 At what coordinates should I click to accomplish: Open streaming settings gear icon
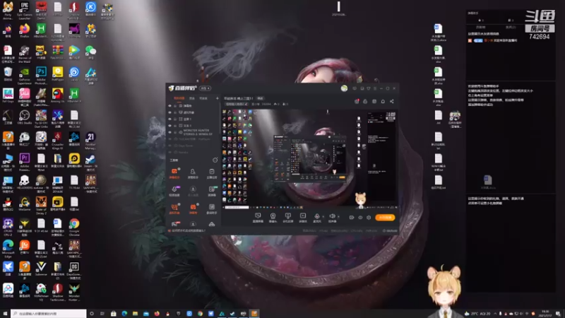(x=369, y=218)
